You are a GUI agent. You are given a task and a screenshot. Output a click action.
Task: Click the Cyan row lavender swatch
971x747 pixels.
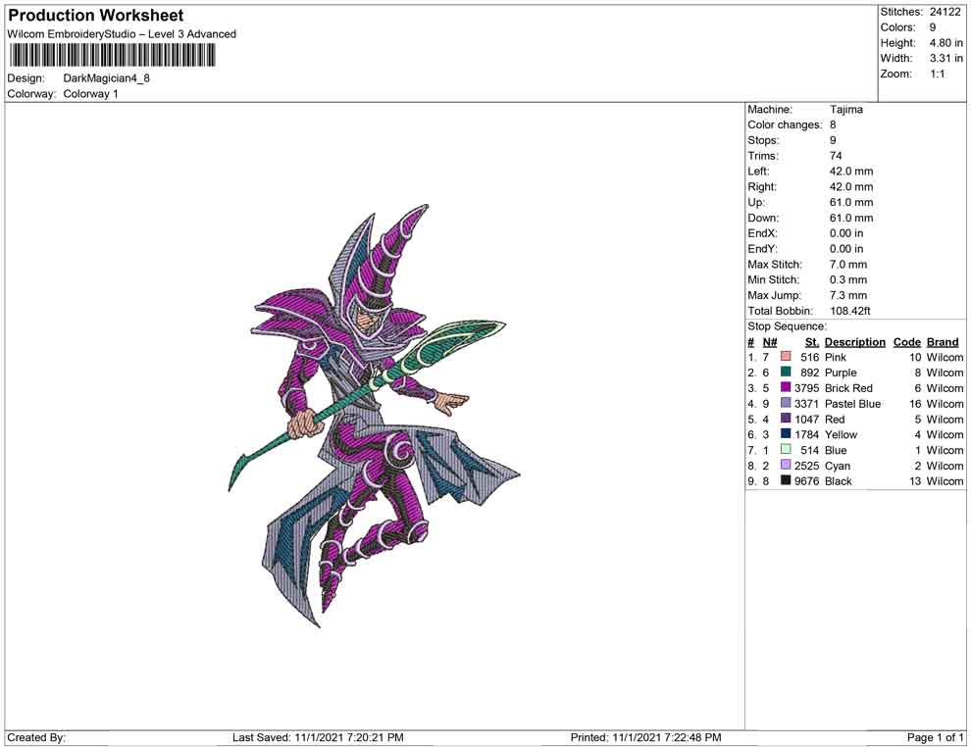(786, 465)
